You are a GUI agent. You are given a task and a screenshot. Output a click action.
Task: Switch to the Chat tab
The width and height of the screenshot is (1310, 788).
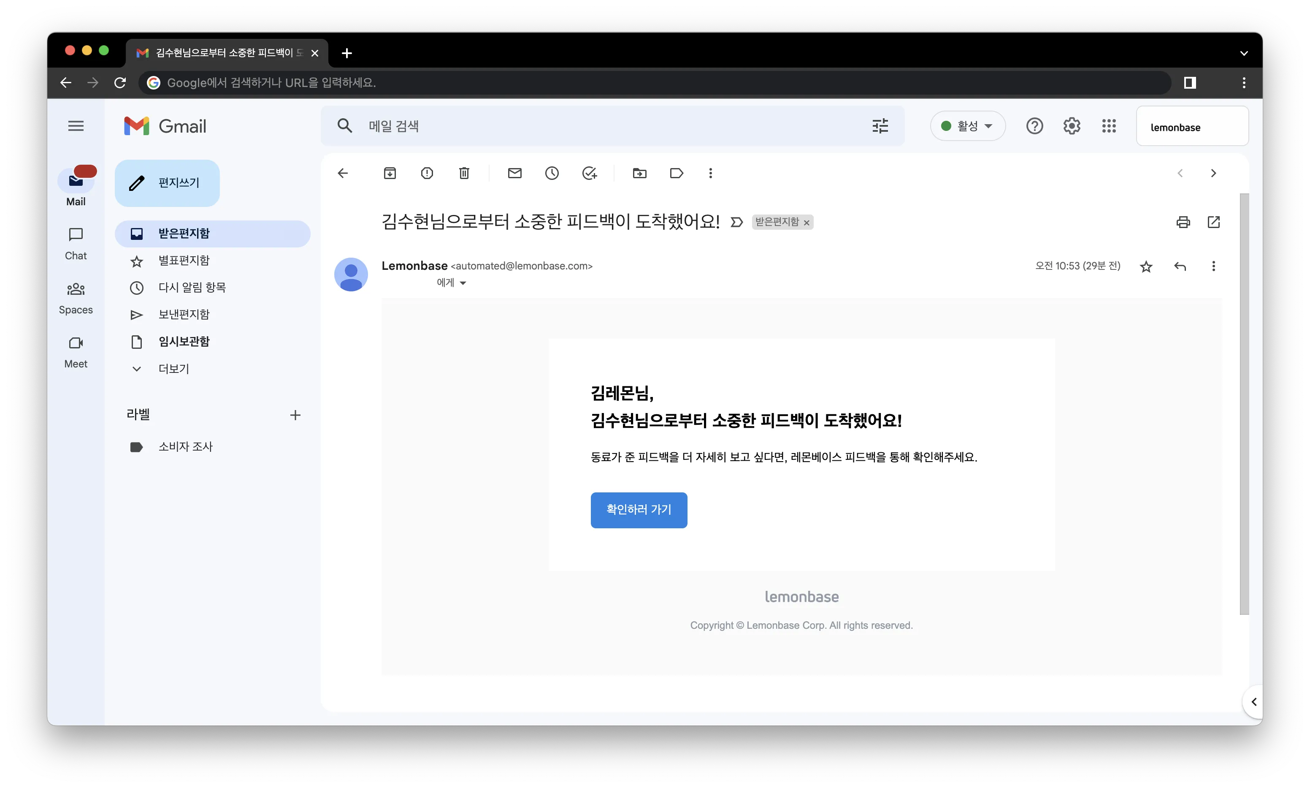click(76, 244)
